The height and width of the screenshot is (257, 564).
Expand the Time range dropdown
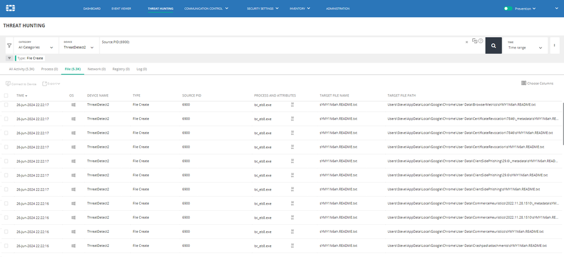[x=525, y=47]
